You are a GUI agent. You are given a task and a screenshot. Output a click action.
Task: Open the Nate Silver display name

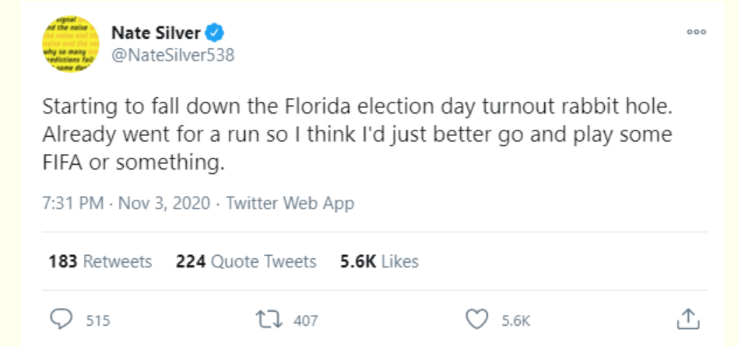coord(156,33)
